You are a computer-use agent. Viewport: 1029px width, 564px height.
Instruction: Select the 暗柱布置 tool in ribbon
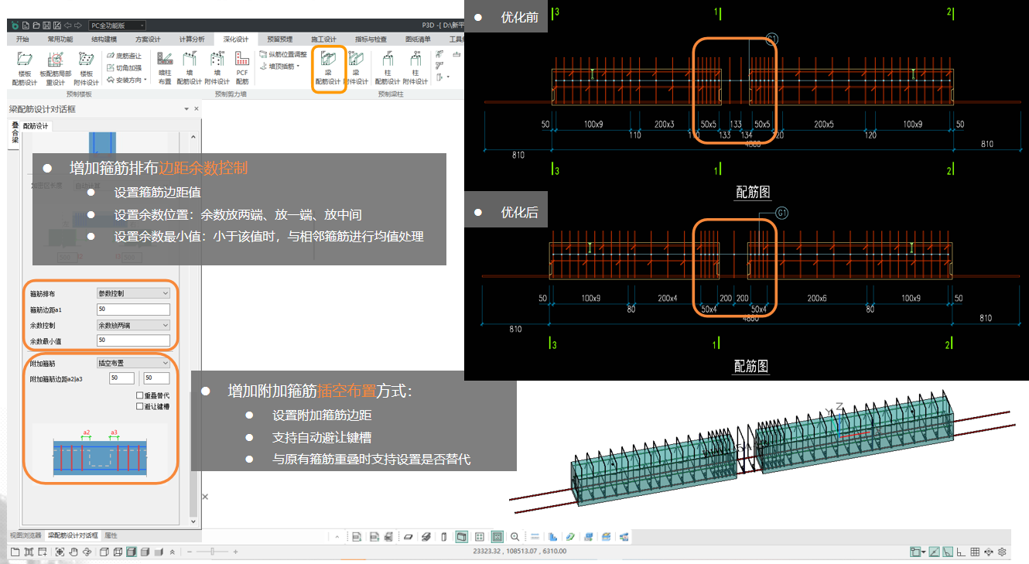[x=164, y=68]
